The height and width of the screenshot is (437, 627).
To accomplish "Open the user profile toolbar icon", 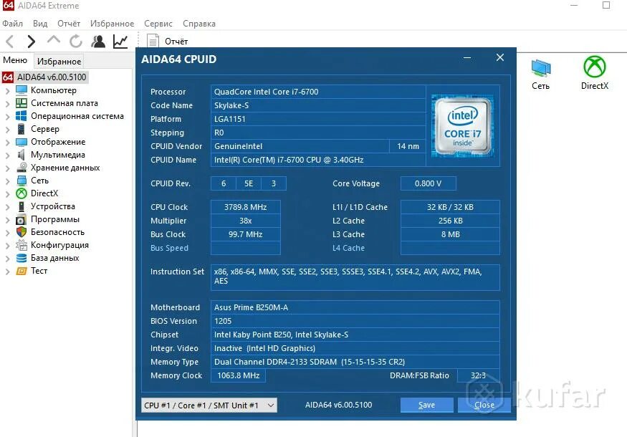I will tap(98, 41).
